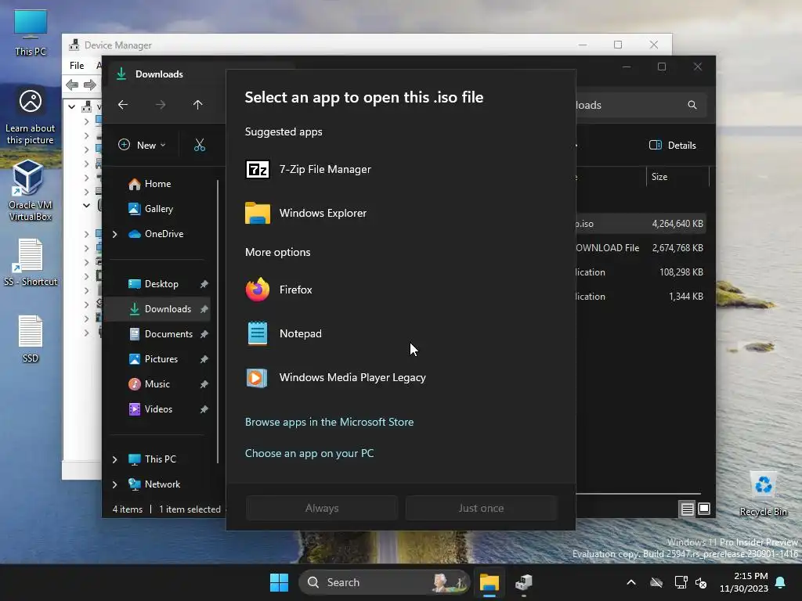Open the notification bell
This screenshot has height=601, width=802.
point(781,582)
